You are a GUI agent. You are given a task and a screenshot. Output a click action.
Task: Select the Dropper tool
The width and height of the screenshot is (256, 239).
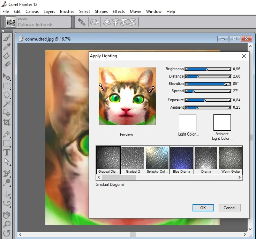[x=7, y=46]
